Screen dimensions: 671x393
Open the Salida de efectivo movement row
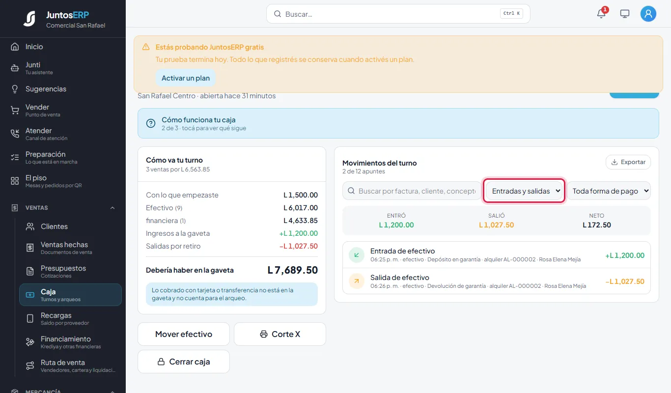497,281
